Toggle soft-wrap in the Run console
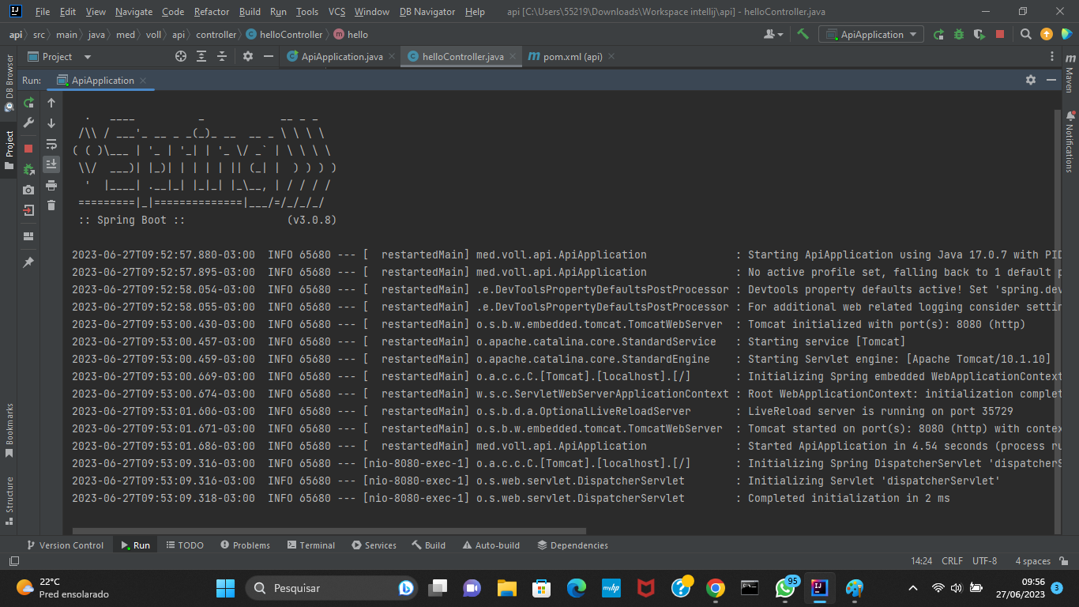The height and width of the screenshot is (607, 1079). [x=51, y=144]
